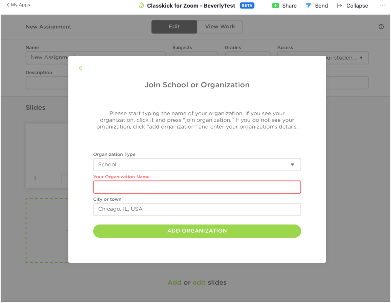The image size is (391, 303).
Task: Click the green Add slides link
Action: click(x=174, y=283)
